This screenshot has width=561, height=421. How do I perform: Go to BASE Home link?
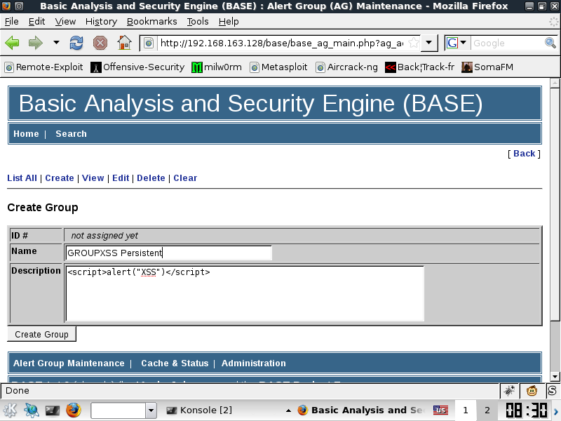click(26, 134)
